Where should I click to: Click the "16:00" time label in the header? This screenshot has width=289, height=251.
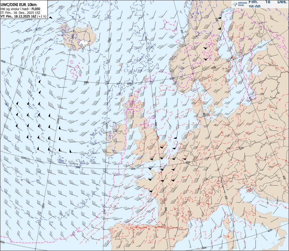[x=255, y=6]
